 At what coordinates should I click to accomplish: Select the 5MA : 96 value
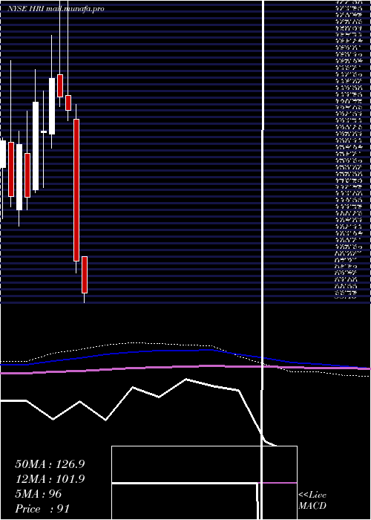point(39,494)
